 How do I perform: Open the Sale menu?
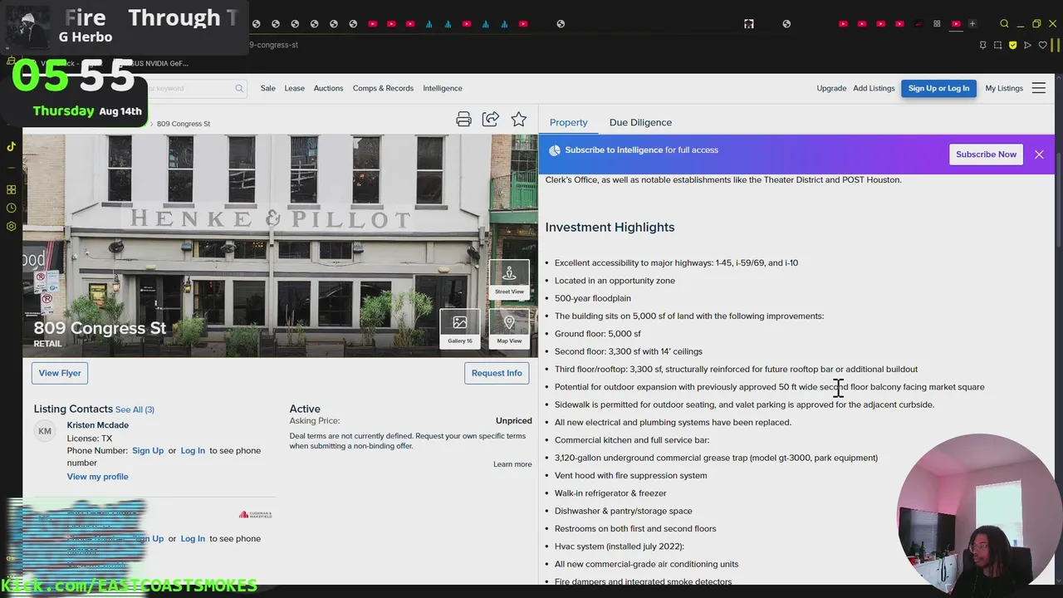click(267, 88)
